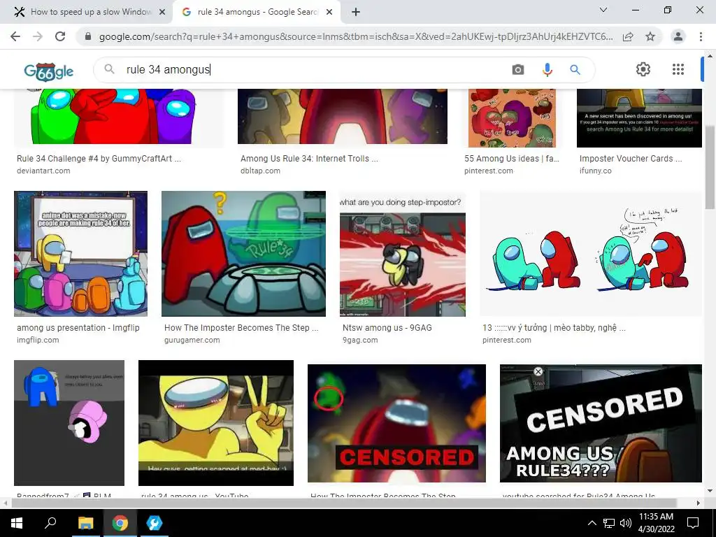Select the cyan and red crewmates comic thumbnail
This screenshot has height=537, width=716.
(590, 254)
